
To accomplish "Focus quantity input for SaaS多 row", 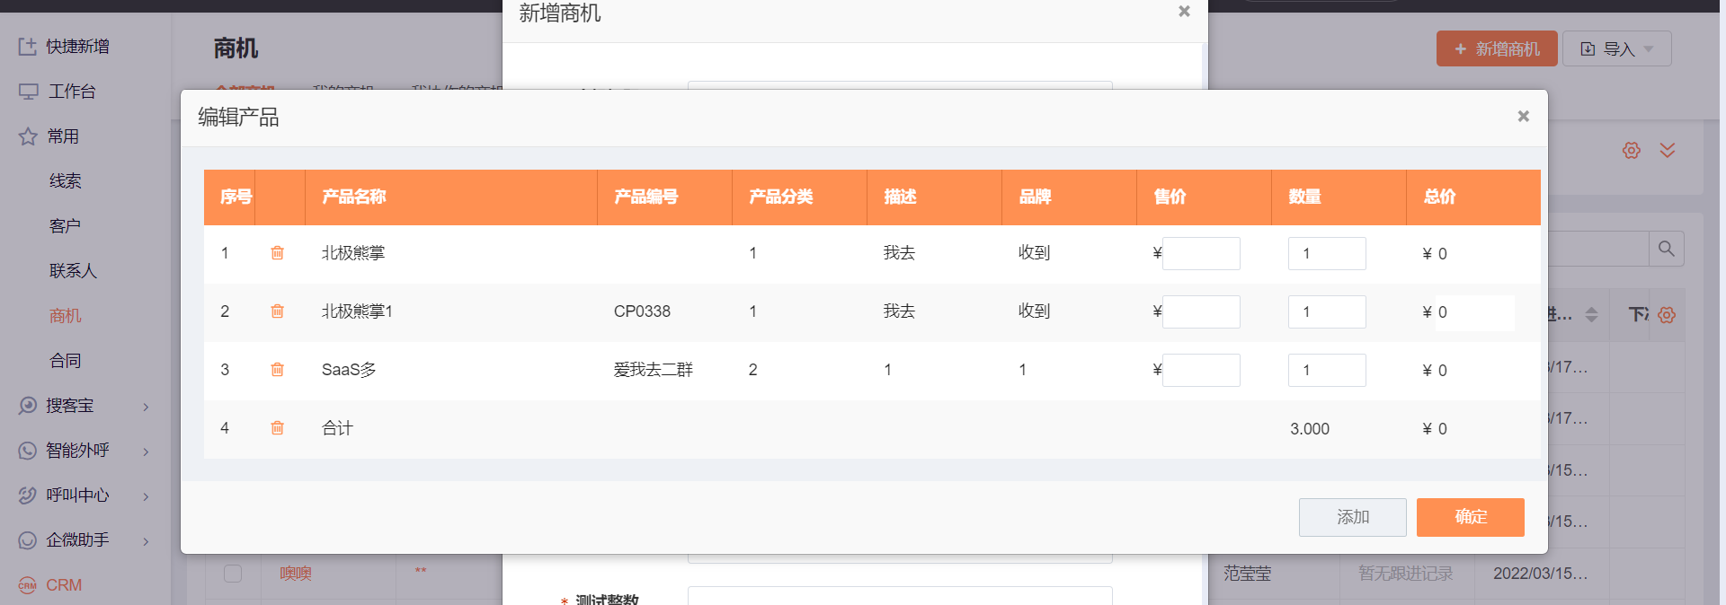I will pos(1327,370).
